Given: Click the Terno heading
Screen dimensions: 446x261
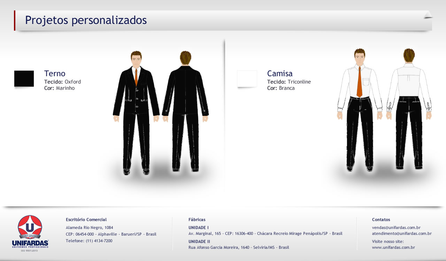Looking at the screenshot, I should coord(55,73).
